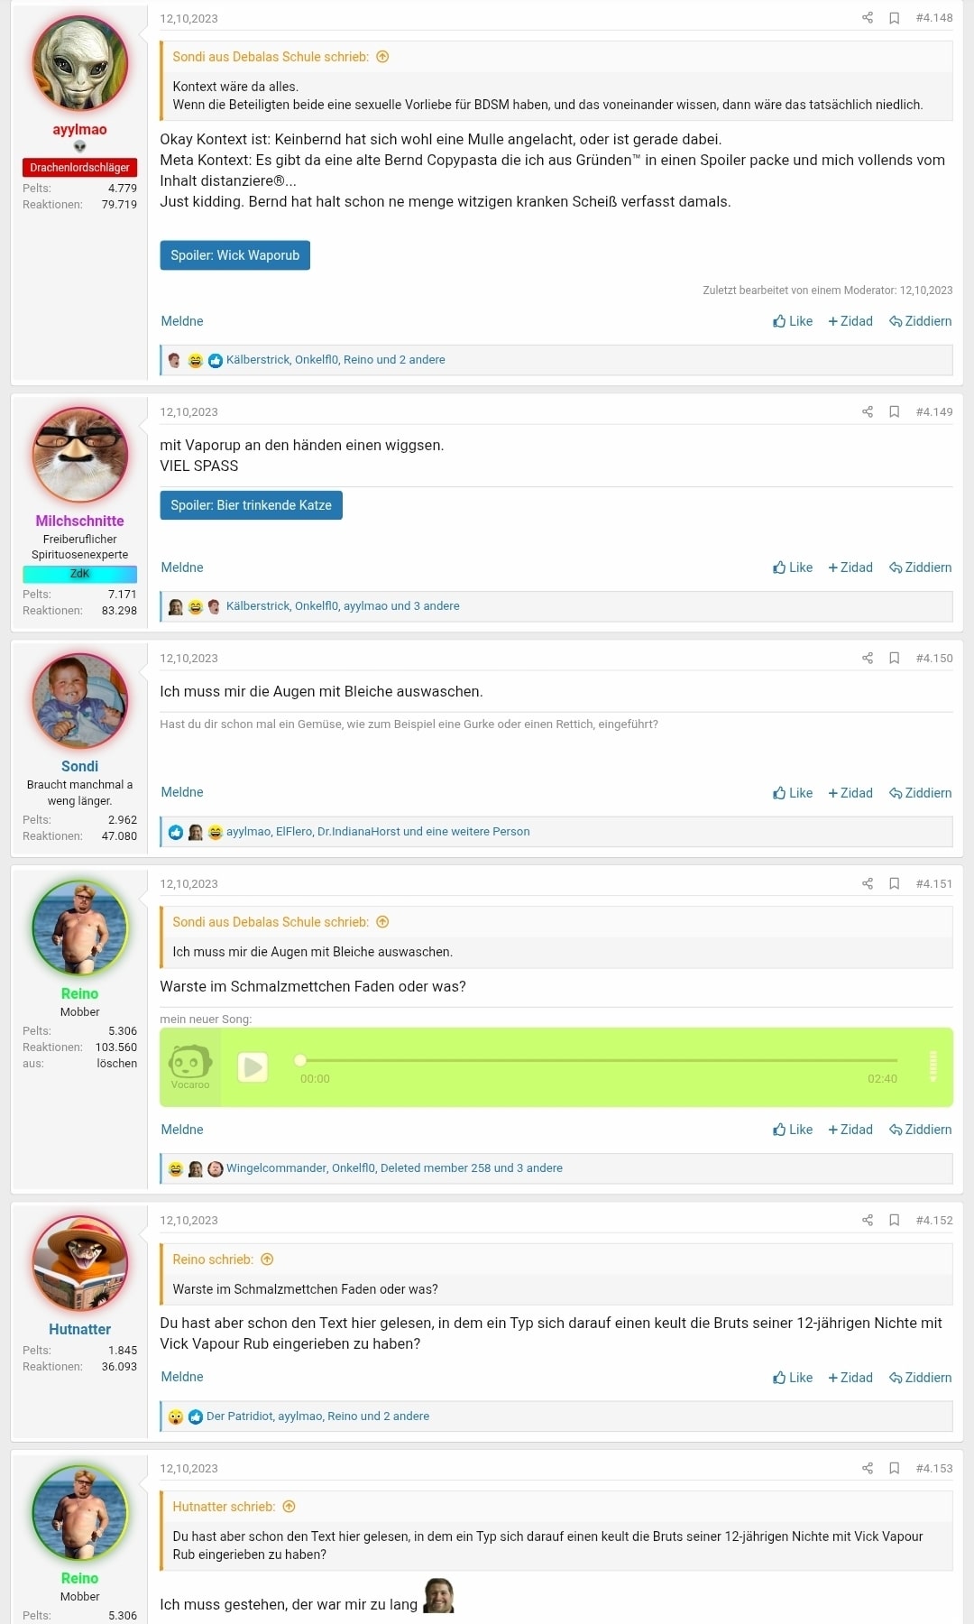Quote Milchschnitte's post #4.149 with Ziddiern
This screenshot has width=974, height=1624.
pos(921,567)
